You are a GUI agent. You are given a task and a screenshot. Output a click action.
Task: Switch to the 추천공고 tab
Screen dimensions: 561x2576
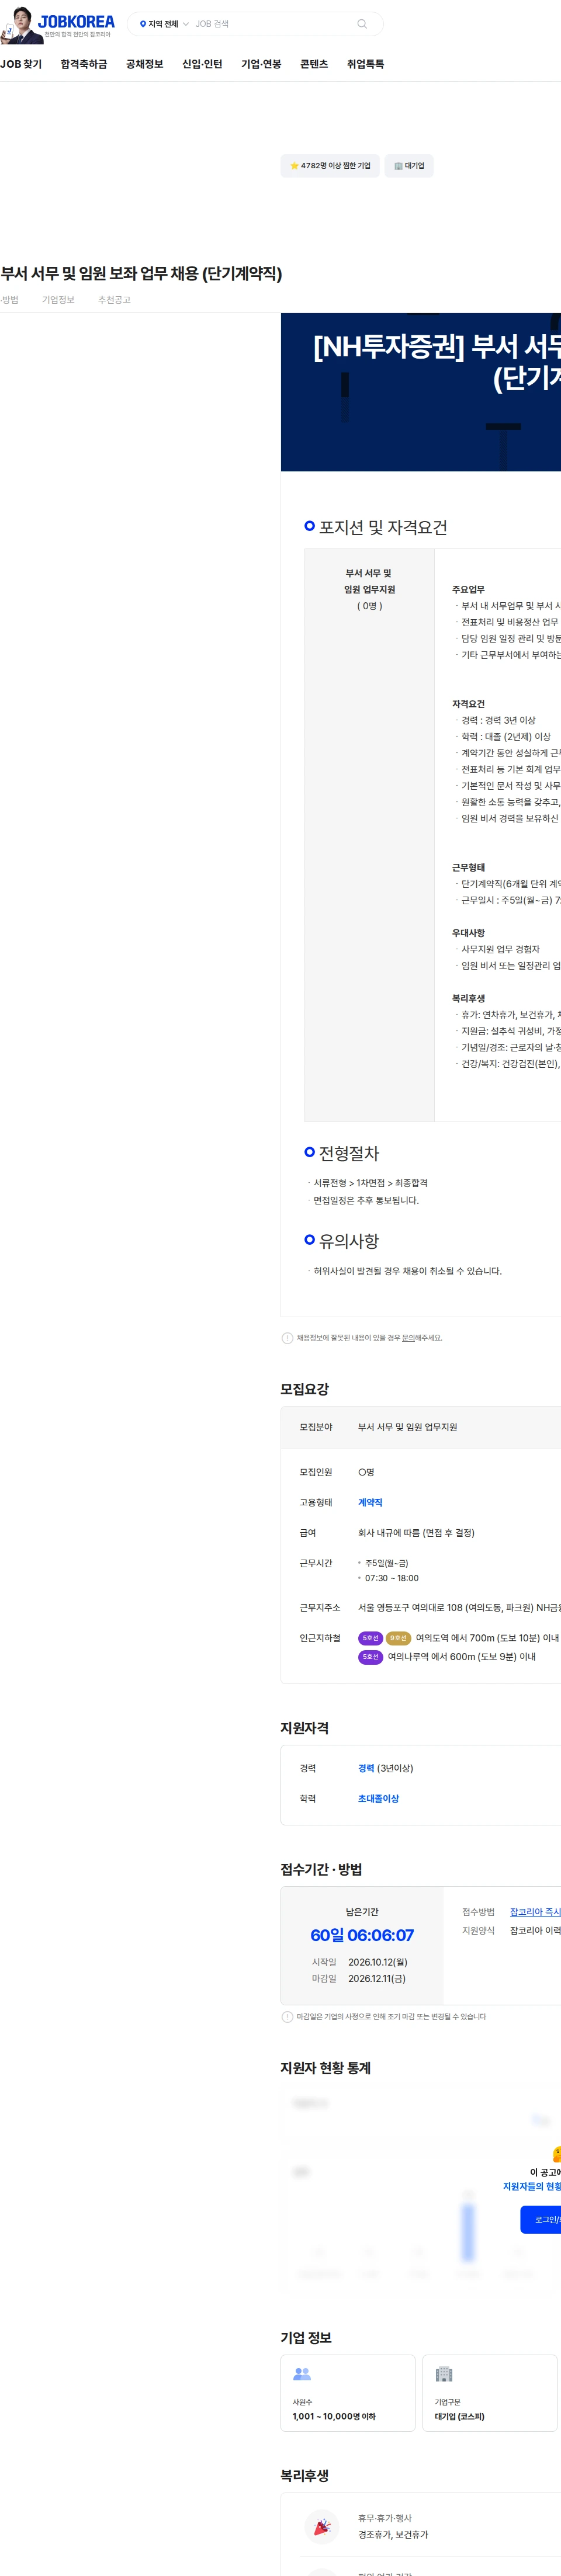pyautogui.click(x=114, y=300)
